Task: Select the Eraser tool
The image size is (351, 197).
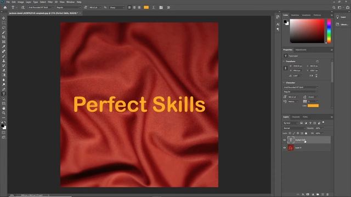Action: tap(4, 71)
